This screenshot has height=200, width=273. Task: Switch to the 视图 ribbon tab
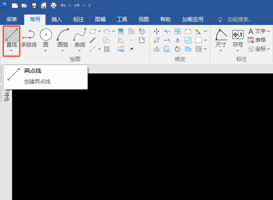point(144,19)
